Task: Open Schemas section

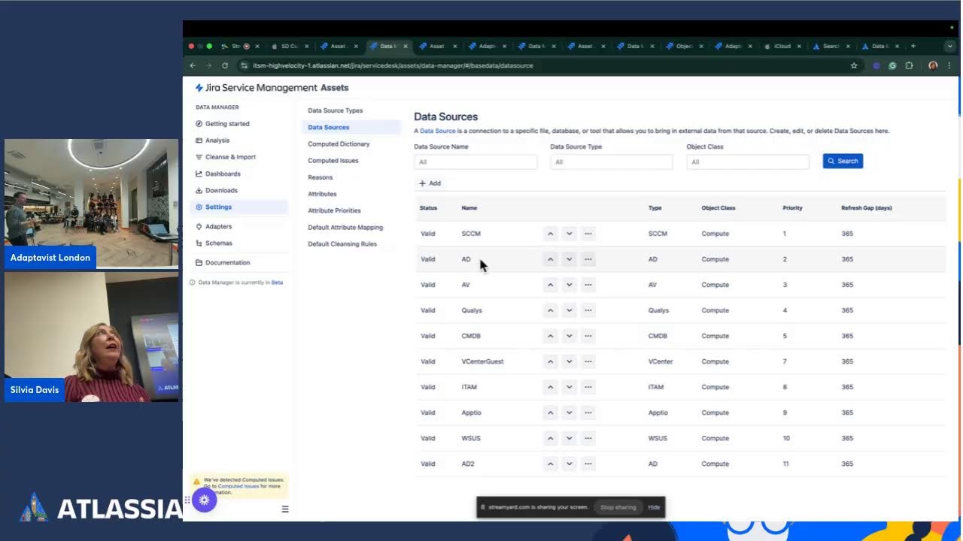Action: tap(218, 243)
